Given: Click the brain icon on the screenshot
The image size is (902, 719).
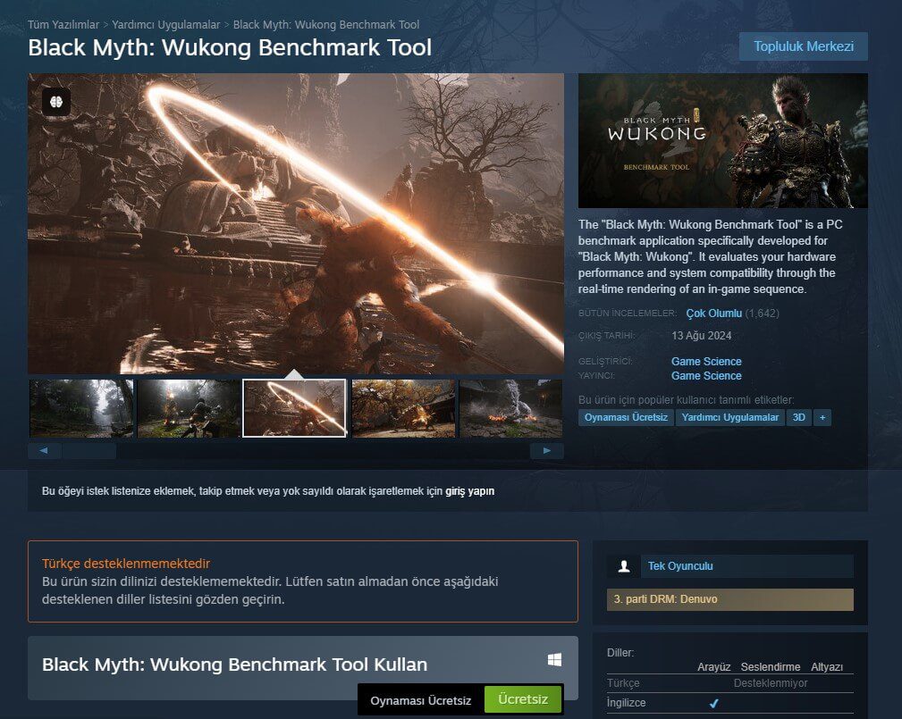Looking at the screenshot, I should coord(56,102).
